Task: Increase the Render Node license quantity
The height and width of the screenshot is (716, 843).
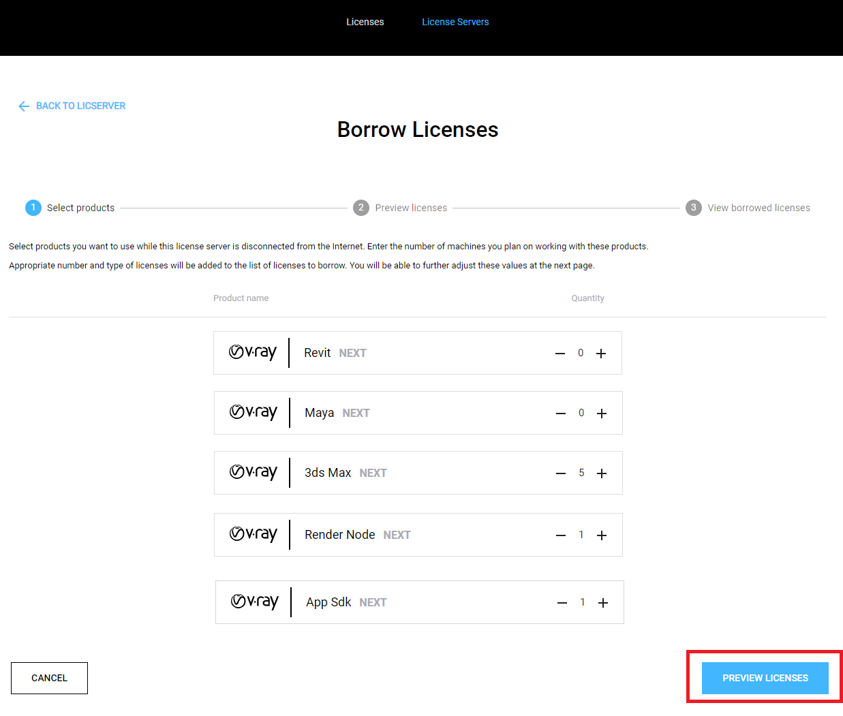Action: [601, 535]
